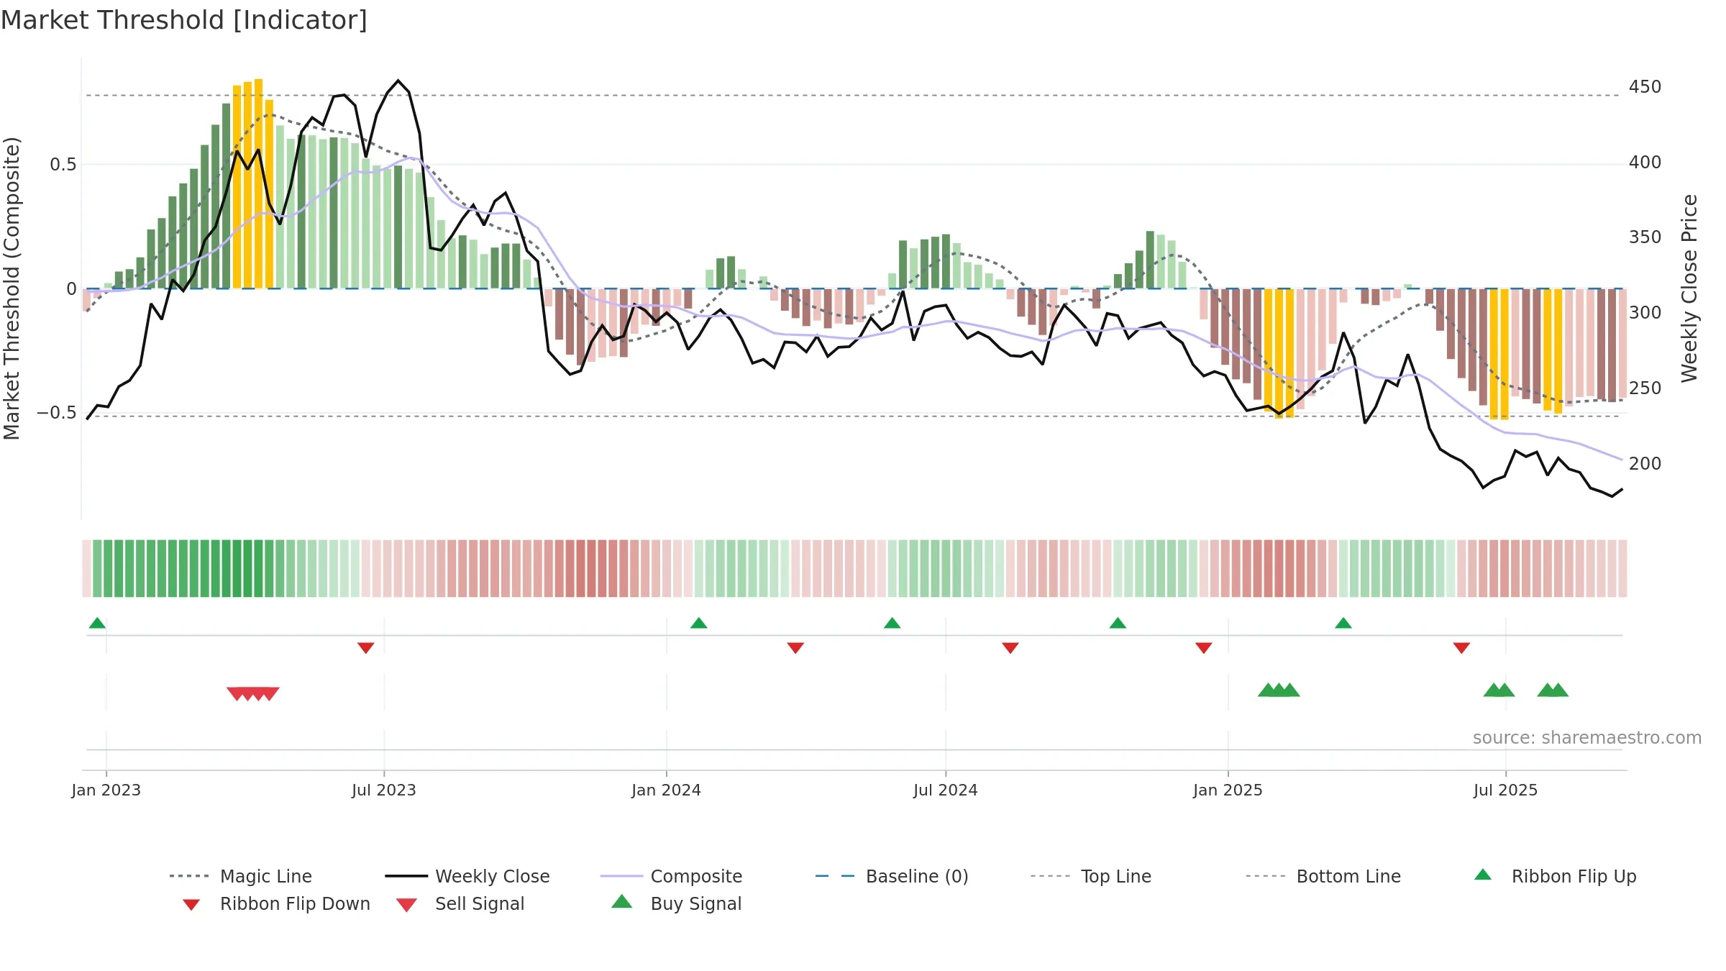Click the last Buy Signal triangle on the chart
This screenshot has height=971, width=1726.
click(1558, 690)
